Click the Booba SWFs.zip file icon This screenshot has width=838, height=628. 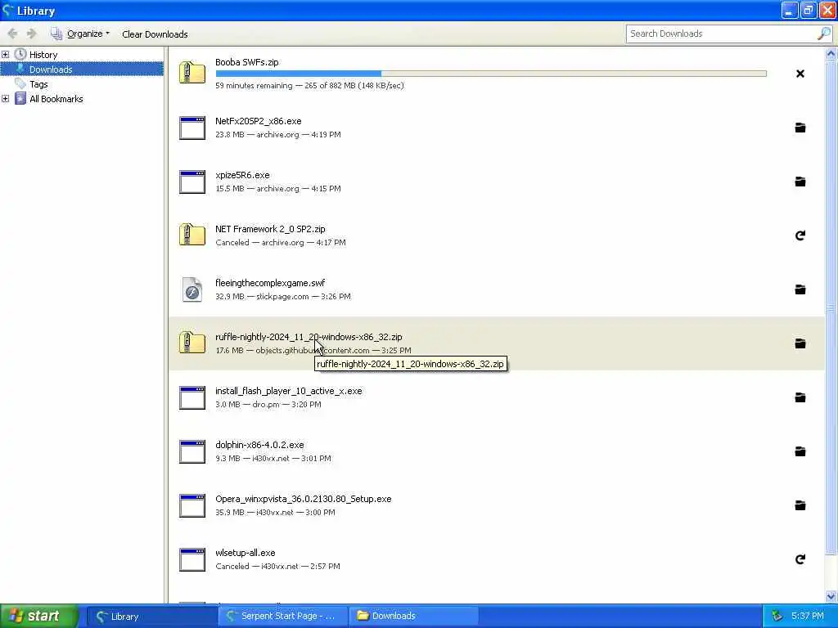click(192, 73)
